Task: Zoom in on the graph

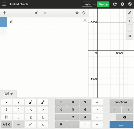Action: tap(130, 21)
